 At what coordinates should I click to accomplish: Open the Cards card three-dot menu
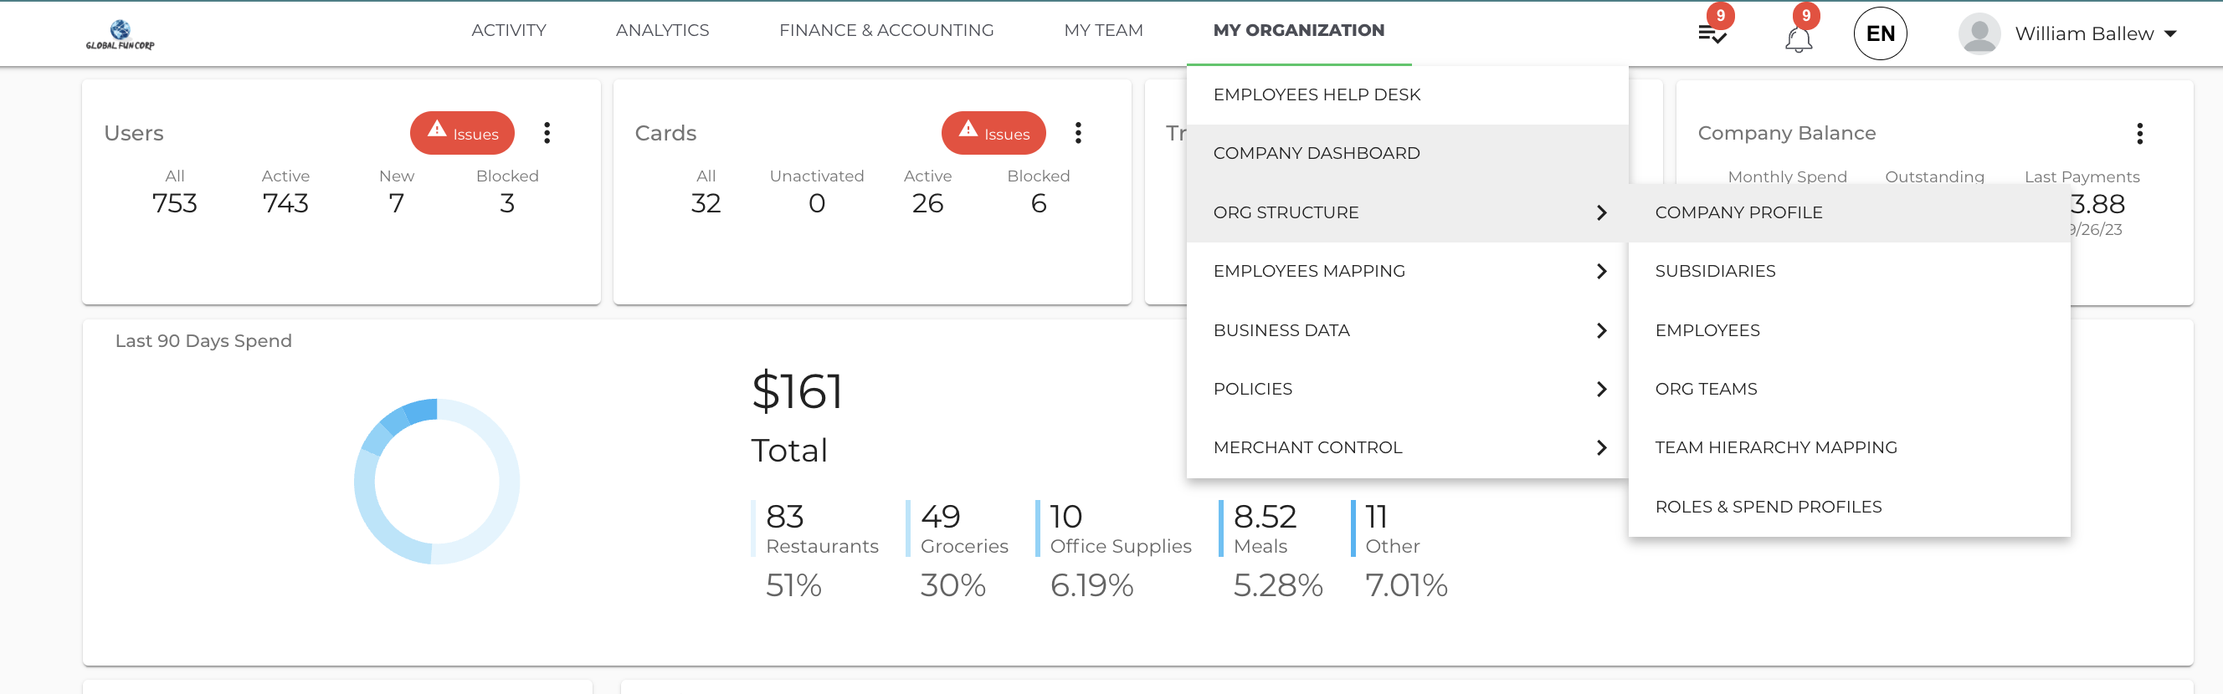pos(1078,133)
